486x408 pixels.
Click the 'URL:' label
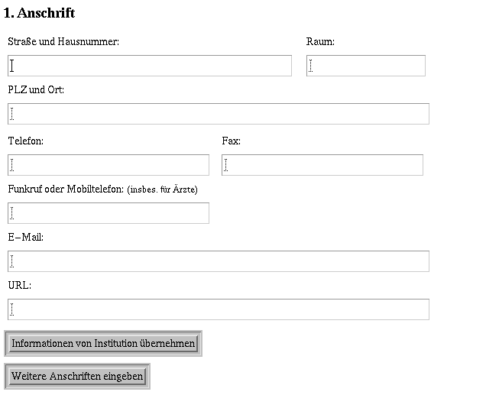(x=20, y=285)
